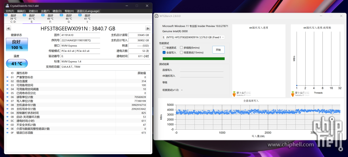Click the WTGBench title bar icon

pos(156,16)
